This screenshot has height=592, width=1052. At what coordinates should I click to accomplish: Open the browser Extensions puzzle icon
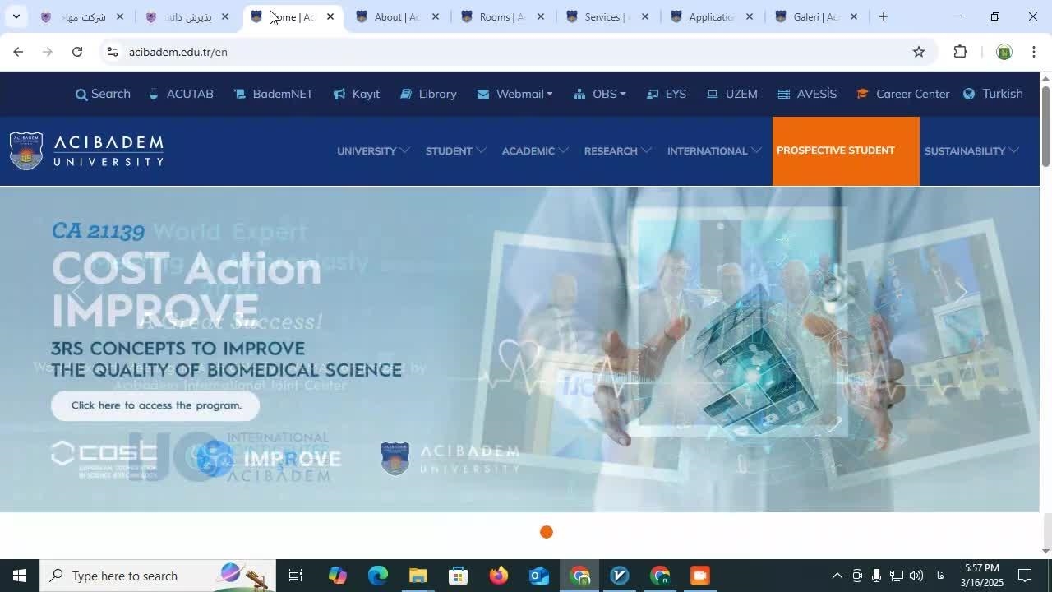click(x=960, y=52)
